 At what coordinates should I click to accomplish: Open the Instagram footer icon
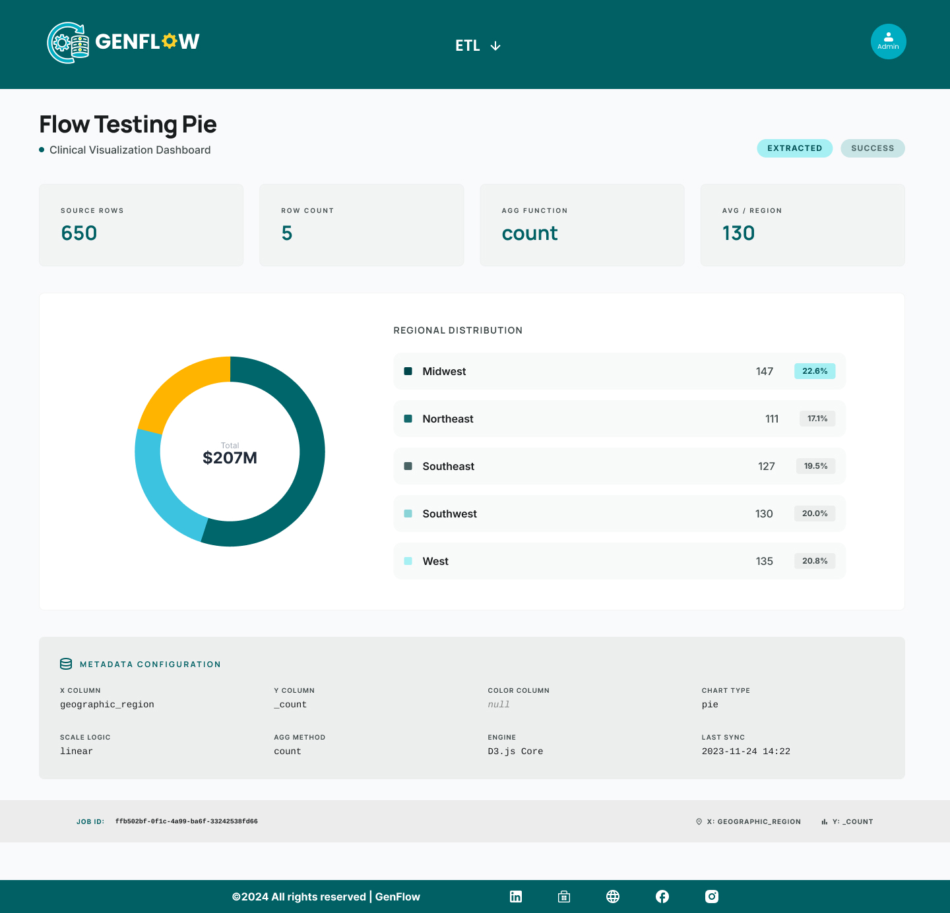[712, 897]
